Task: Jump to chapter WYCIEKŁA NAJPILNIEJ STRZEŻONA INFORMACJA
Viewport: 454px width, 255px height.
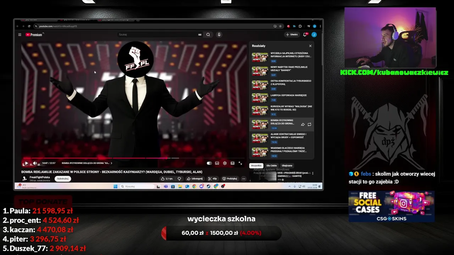Action: click(x=282, y=57)
